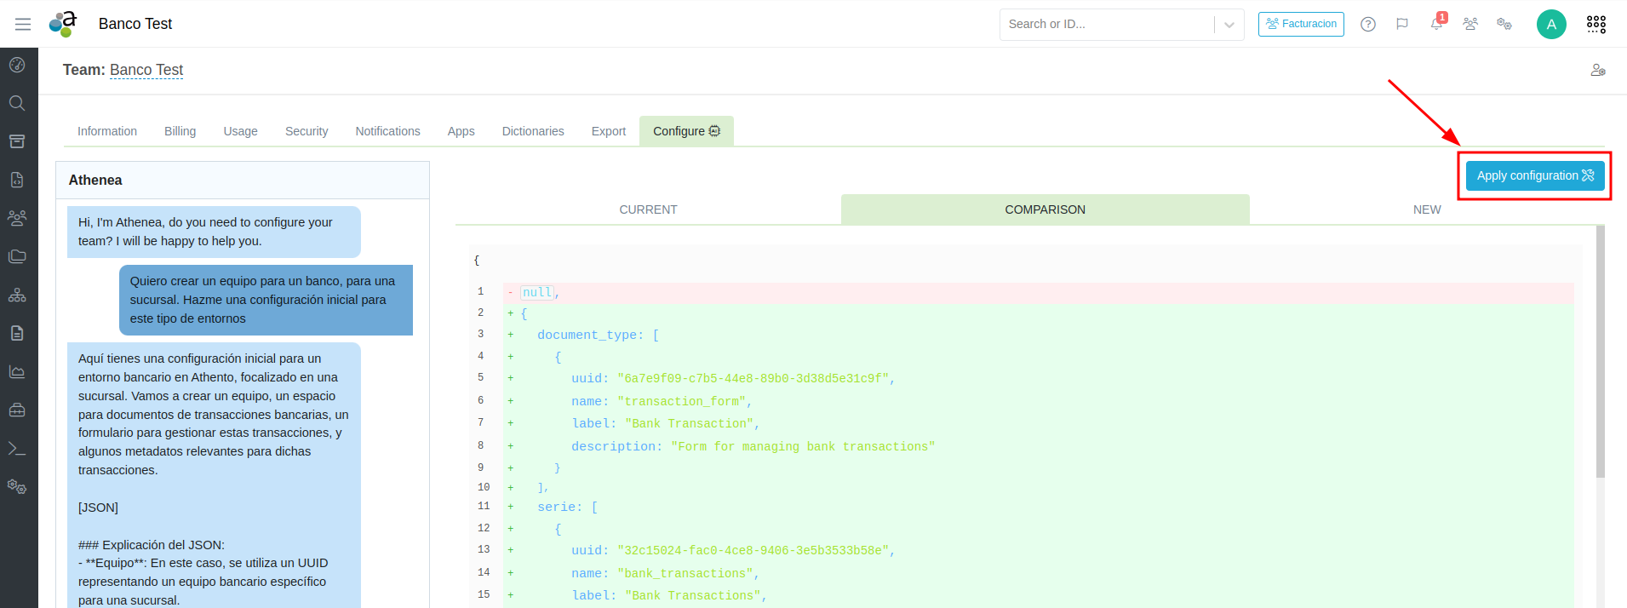
Task: Click the sidebar search magnifier icon
Action: (x=17, y=103)
